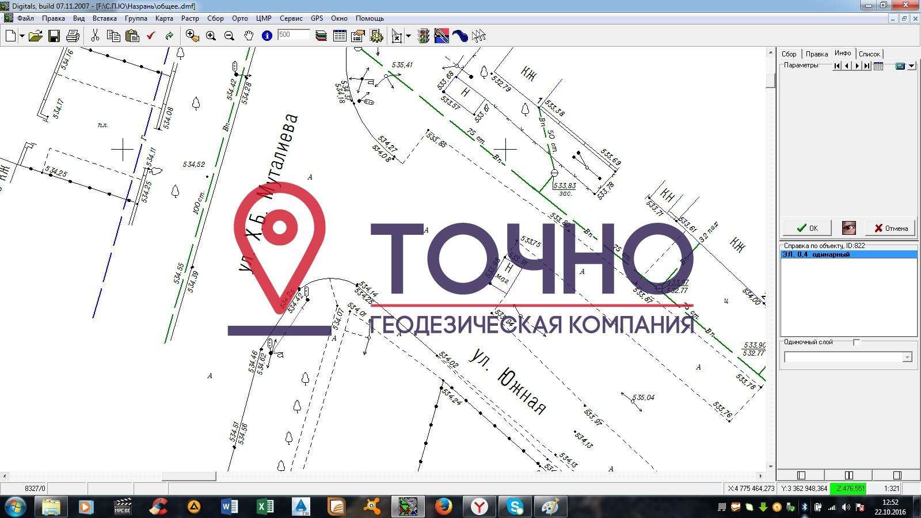Click the green redo arrow icon

pos(169,36)
